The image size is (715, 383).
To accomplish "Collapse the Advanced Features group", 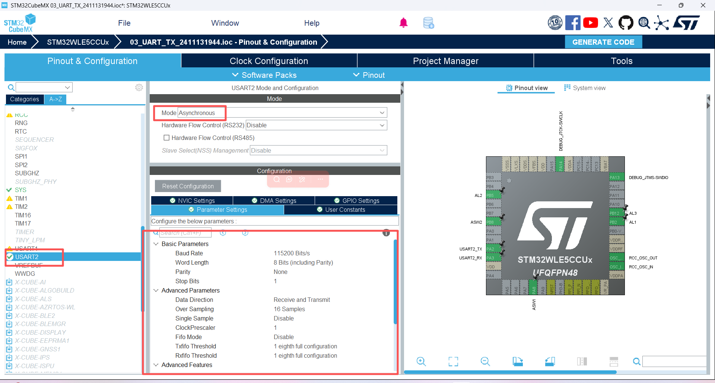I will (156, 365).
